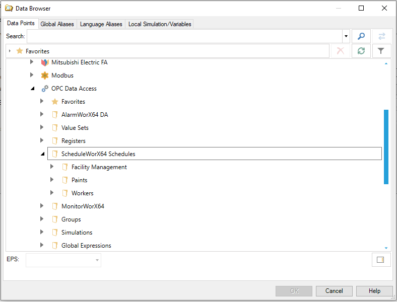Click the OPC Data Access gears icon
This screenshot has width=397, height=302.
click(45, 89)
